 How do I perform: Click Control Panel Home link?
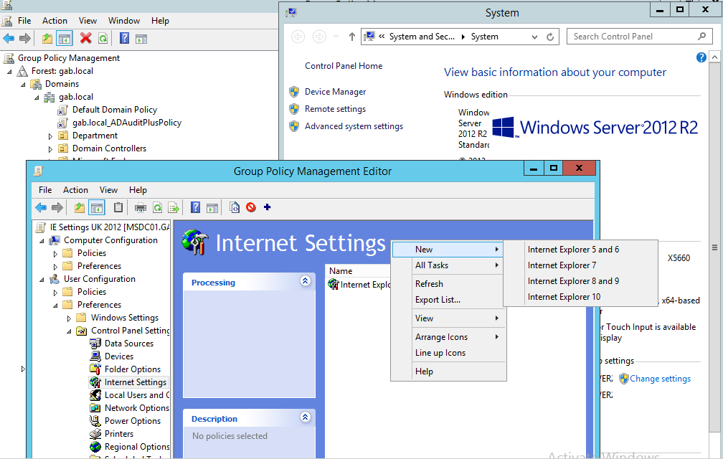click(344, 66)
